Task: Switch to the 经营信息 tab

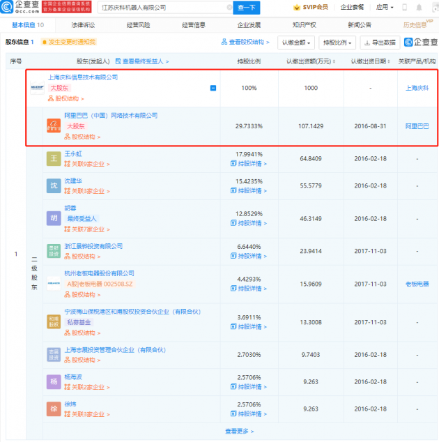Action: pyautogui.click(x=194, y=25)
